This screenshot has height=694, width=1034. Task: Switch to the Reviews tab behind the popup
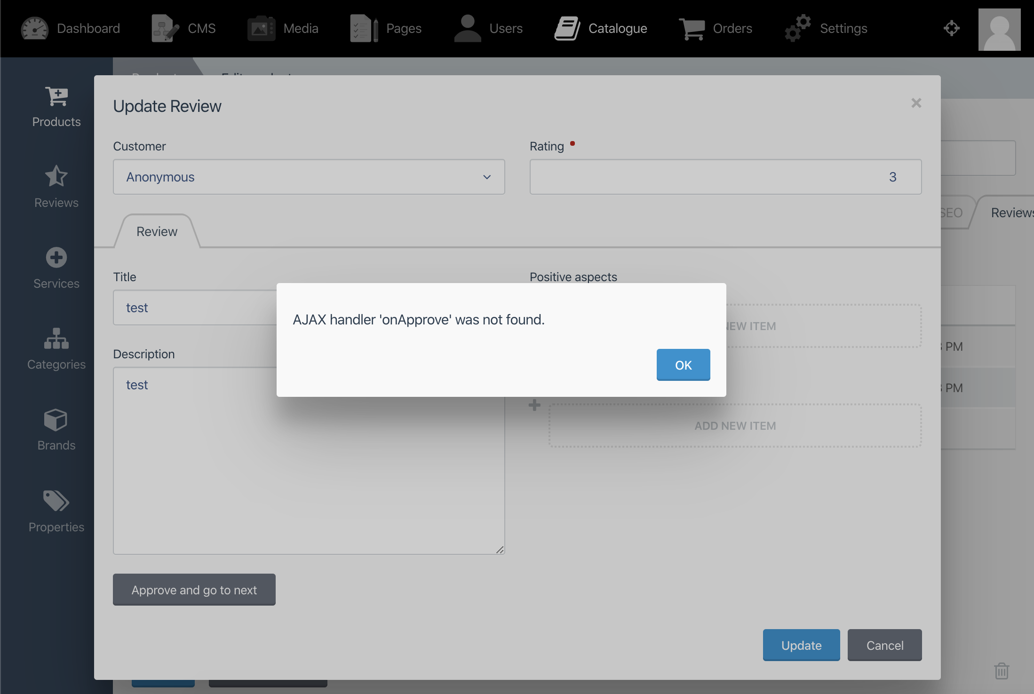(x=1011, y=213)
